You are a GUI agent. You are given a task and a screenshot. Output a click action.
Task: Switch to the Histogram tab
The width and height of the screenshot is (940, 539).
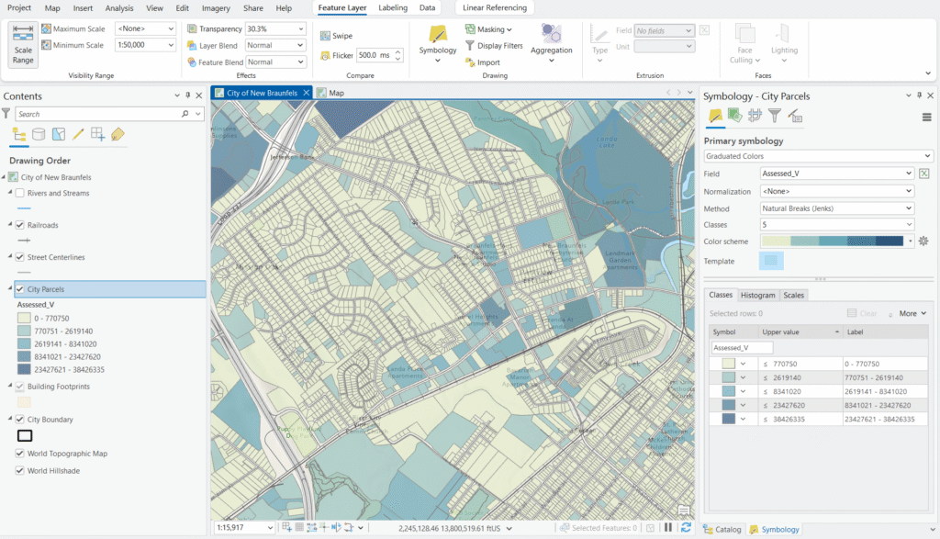coord(757,296)
